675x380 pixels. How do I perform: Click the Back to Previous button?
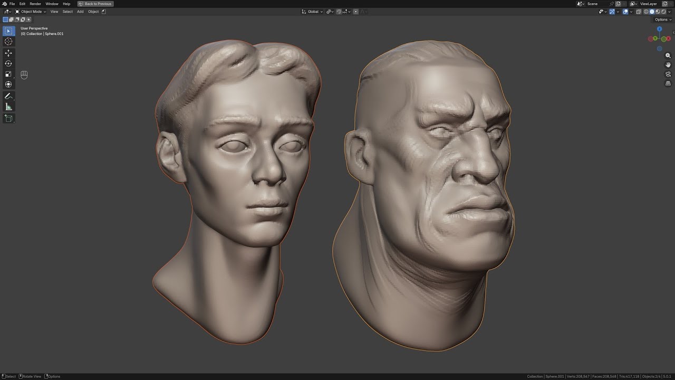coord(95,4)
